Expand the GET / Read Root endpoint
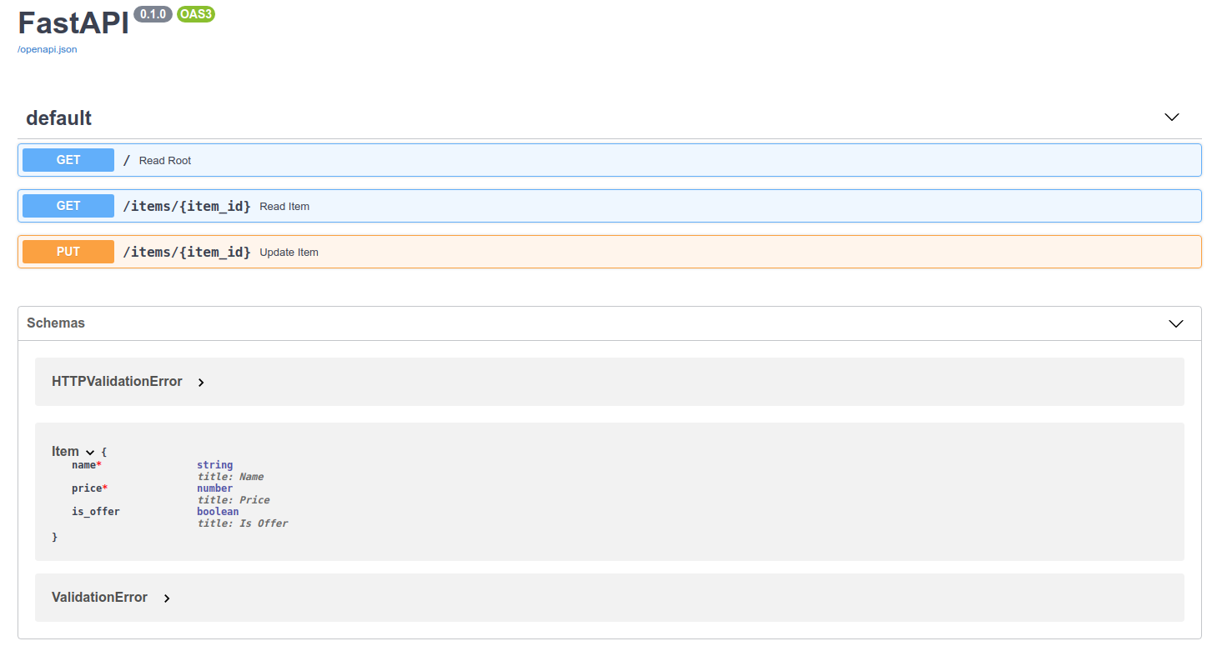1222x646 pixels. [610, 160]
